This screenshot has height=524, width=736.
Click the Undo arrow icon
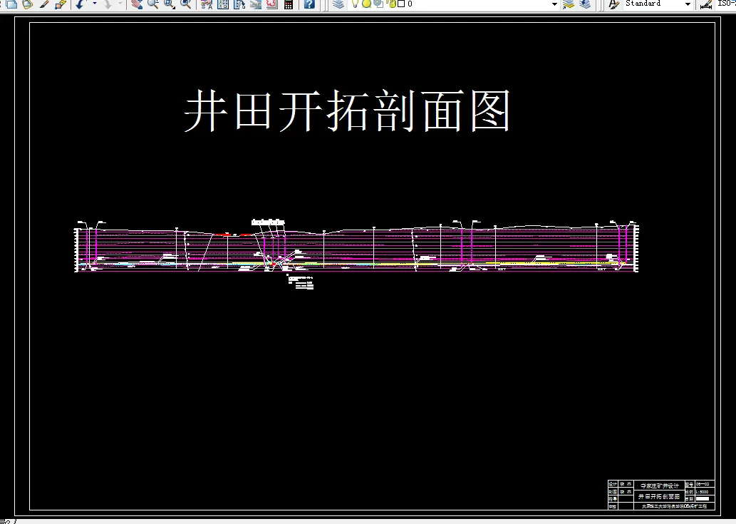click(81, 4)
